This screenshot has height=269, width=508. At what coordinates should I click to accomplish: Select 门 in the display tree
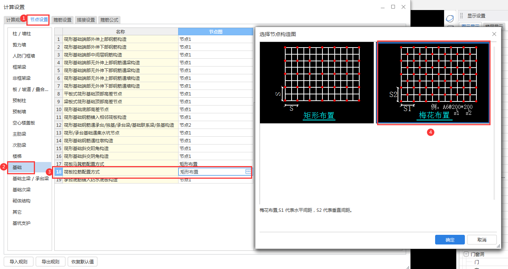[477, 262]
